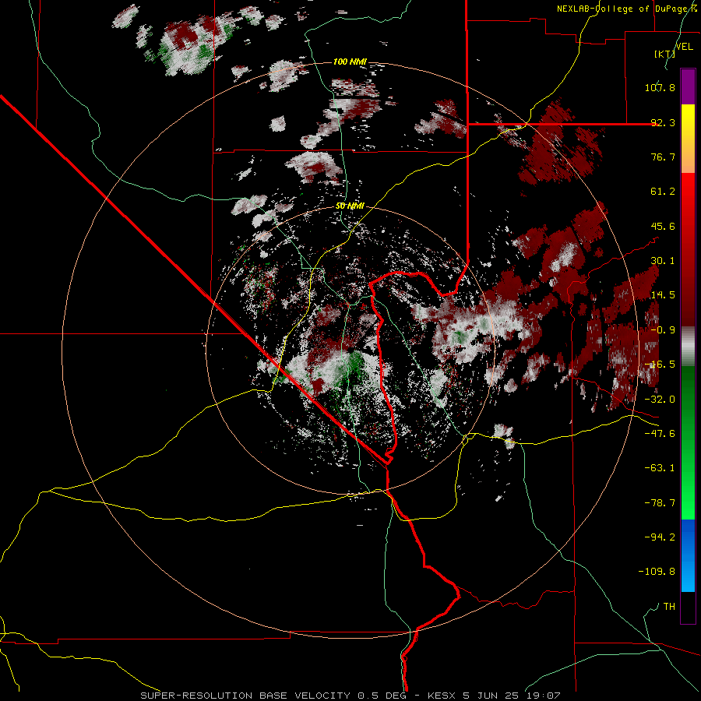
Task: Select the -16.5 scale value
Action: tap(660, 365)
